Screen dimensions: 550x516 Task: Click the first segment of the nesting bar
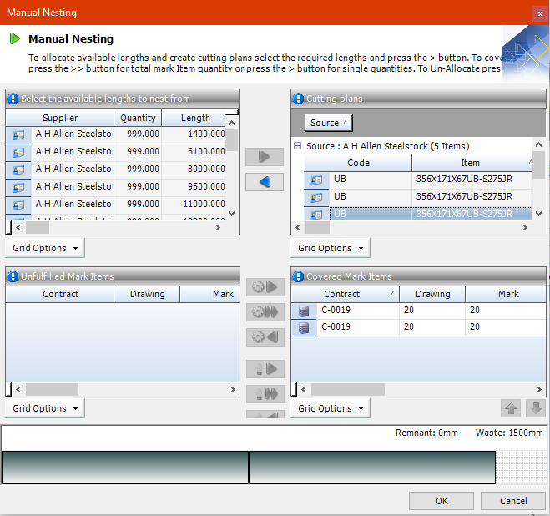pyautogui.click(x=125, y=467)
